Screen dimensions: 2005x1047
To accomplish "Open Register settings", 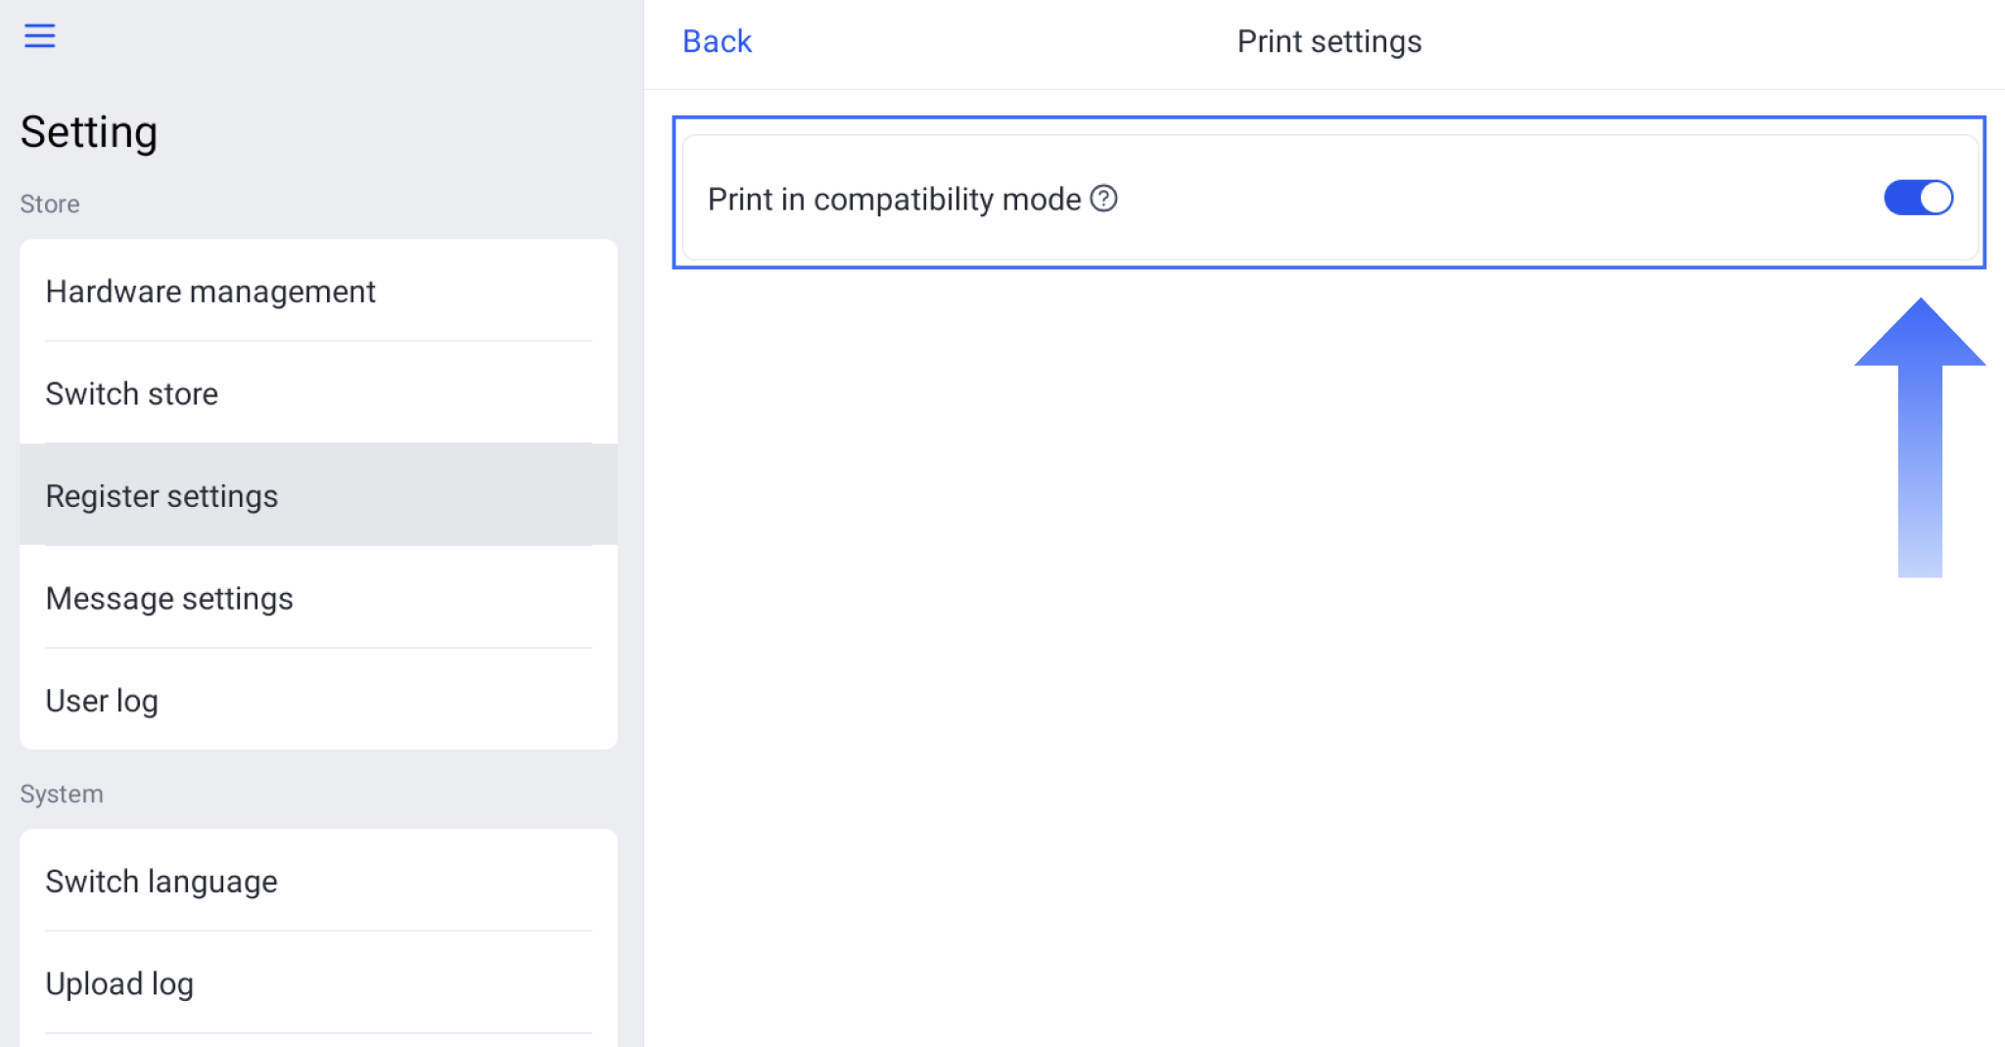I will coord(162,496).
